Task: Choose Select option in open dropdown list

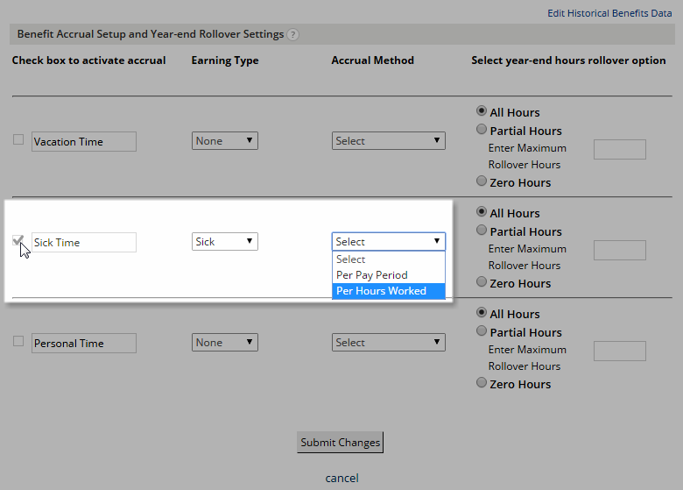Action: 389,259
